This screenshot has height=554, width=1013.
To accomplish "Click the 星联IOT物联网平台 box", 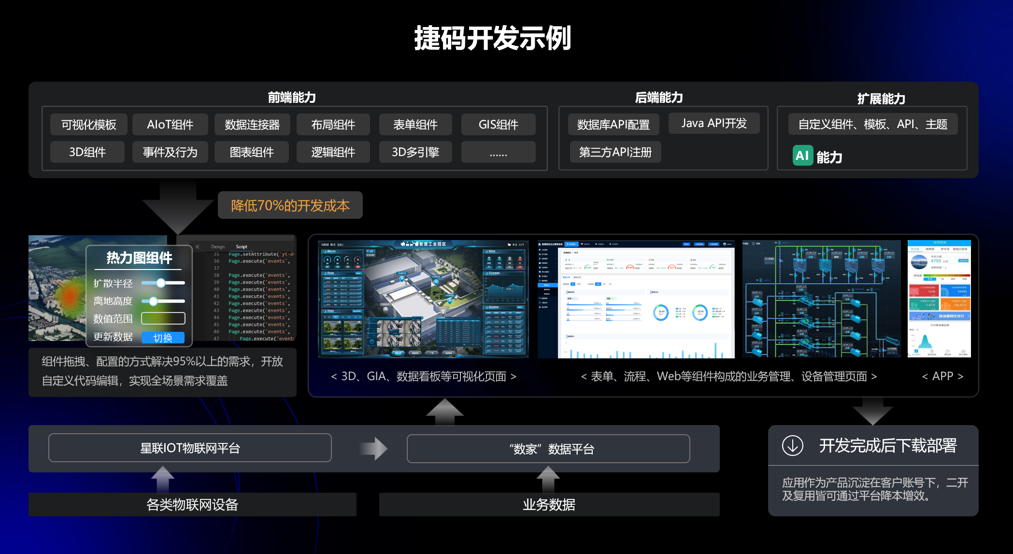I will (x=190, y=448).
